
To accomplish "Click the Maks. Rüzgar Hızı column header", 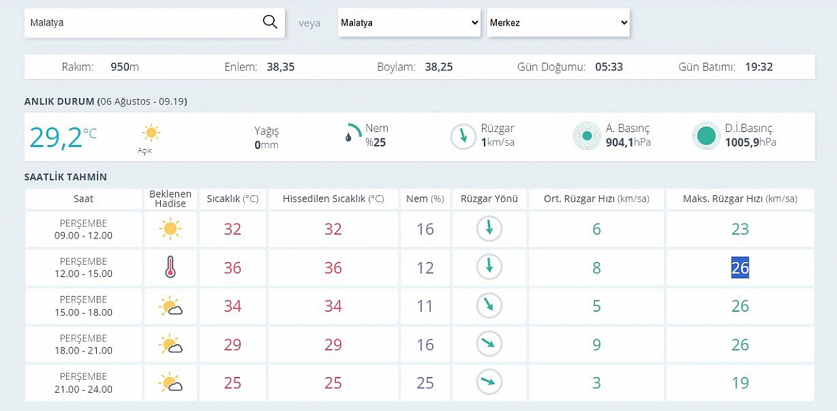I will (x=740, y=199).
